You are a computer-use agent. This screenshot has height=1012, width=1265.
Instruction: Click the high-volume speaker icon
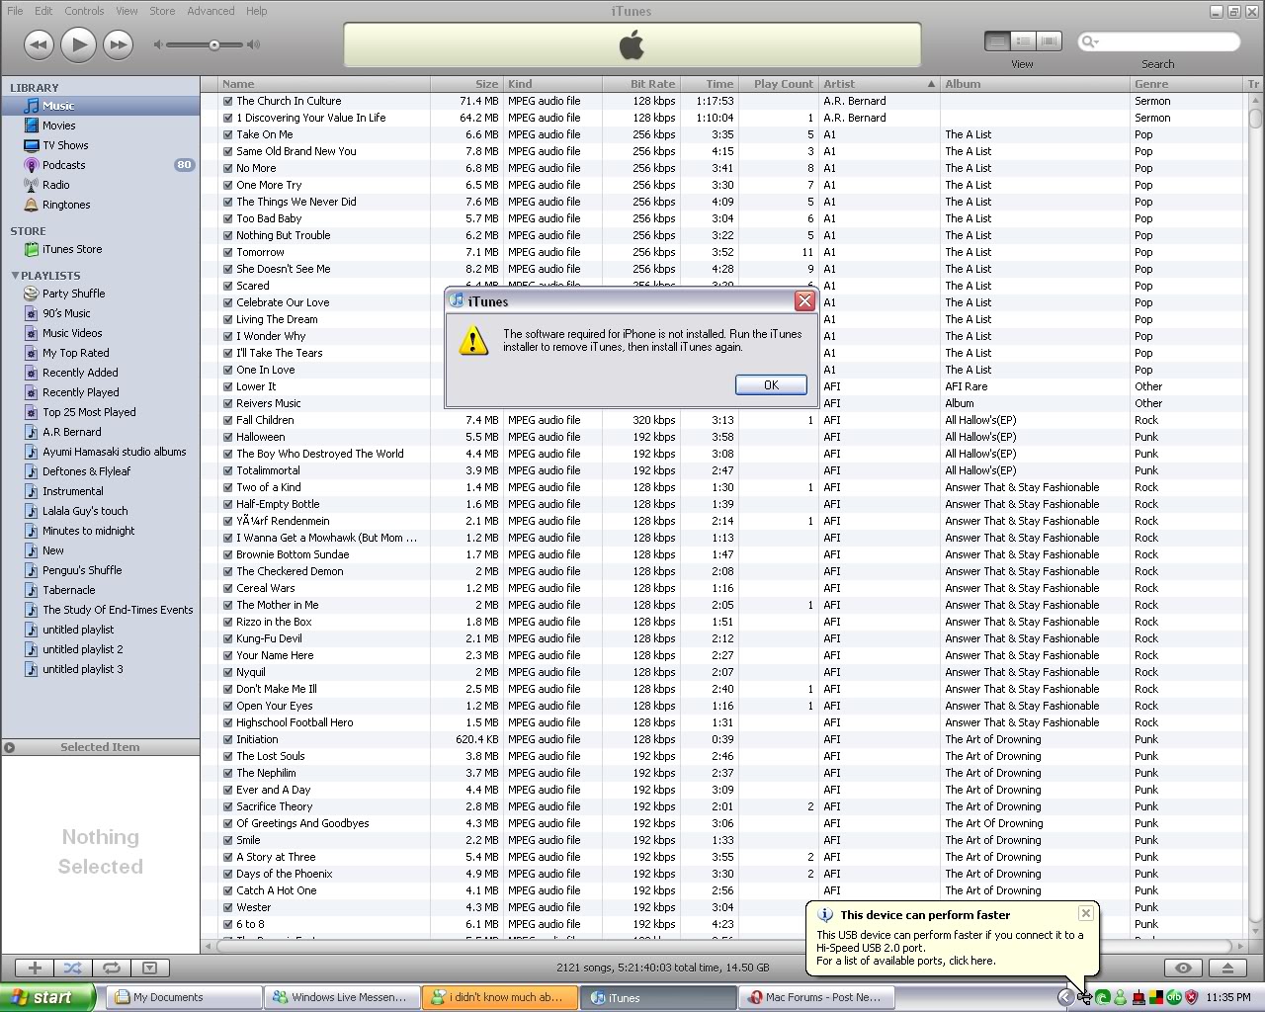coord(254,44)
